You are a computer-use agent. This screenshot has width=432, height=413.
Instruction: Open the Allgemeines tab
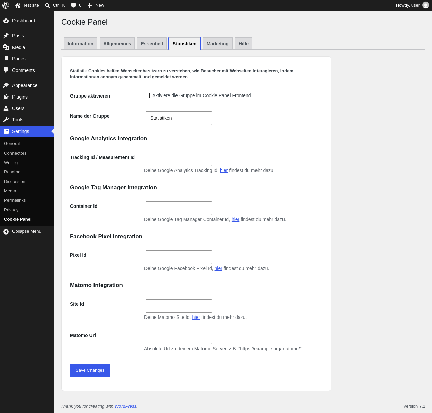117,44
